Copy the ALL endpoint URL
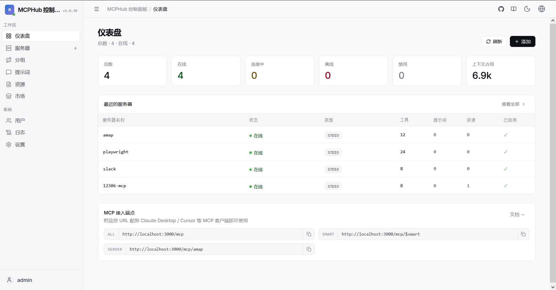The height and width of the screenshot is (290, 556). click(x=309, y=234)
